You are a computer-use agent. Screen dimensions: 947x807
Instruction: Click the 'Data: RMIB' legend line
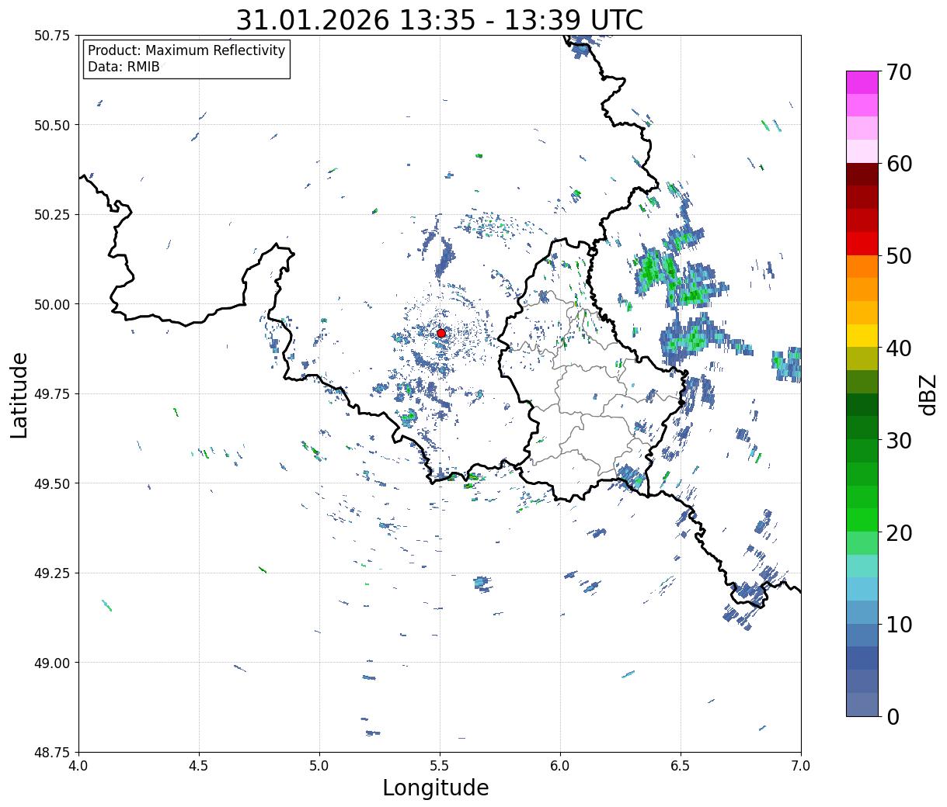[124, 68]
